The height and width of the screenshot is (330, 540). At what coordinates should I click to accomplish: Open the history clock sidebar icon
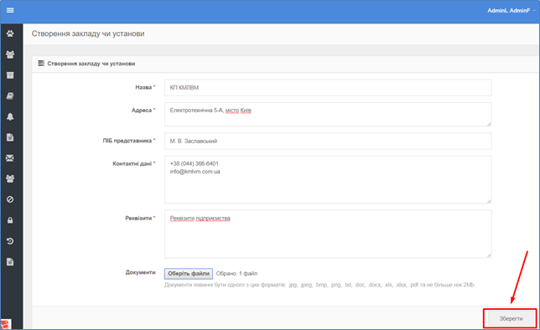[10, 241]
